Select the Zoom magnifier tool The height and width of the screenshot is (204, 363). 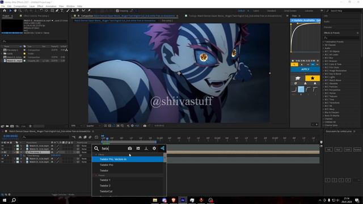pyautogui.click(x=20, y=11)
